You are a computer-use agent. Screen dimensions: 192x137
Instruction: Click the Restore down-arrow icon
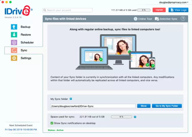tap(14, 35)
